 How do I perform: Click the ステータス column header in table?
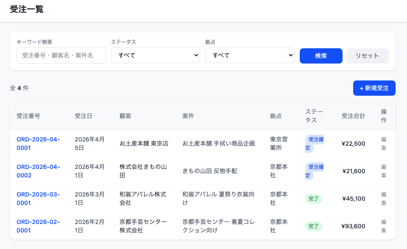click(x=314, y=116)
